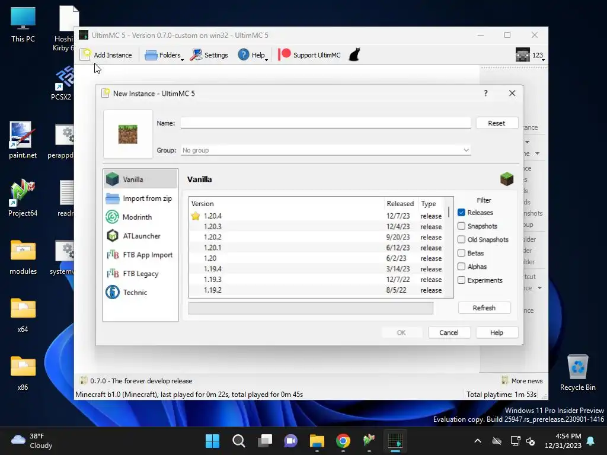This screenshot has width=607, height=455.
Task: Click the Modrinth green logo icon
Action: (x=112, y=217)
